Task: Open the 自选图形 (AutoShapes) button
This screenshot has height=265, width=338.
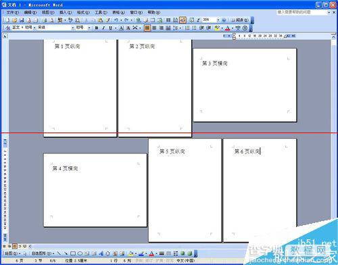Action: [x=43, y=254]
